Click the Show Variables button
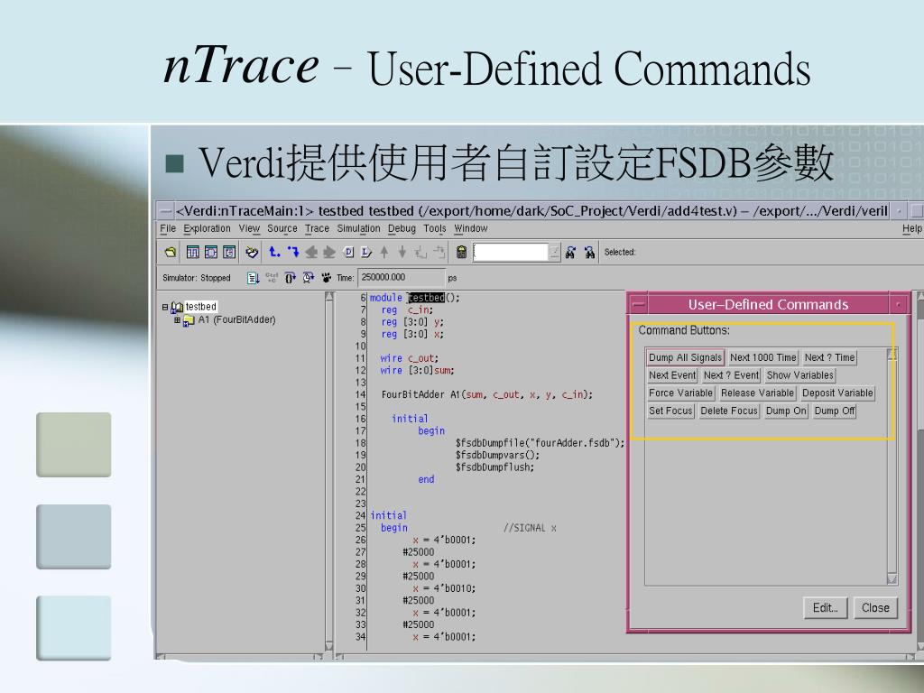The height and width of the screenshot is (693, 924). (800, 375)
